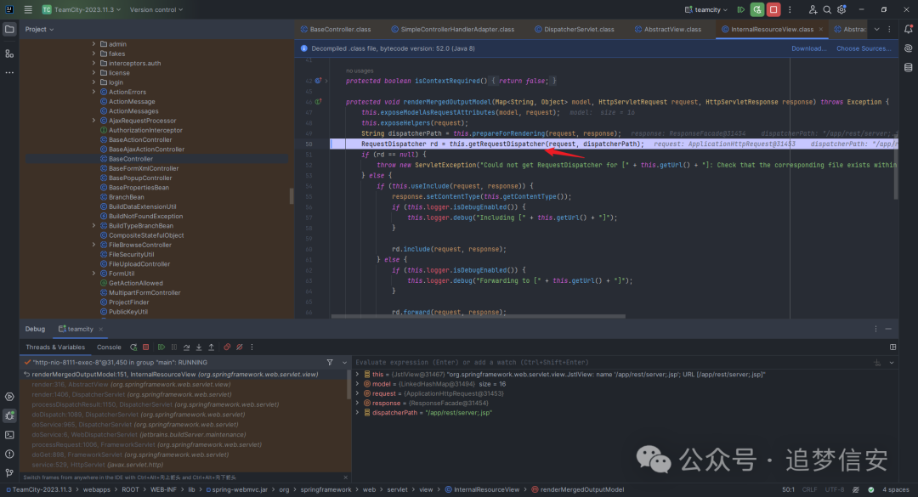Click Pause Program in debug toolbar
Screen dimensions: 918x497
coord(174,347)
